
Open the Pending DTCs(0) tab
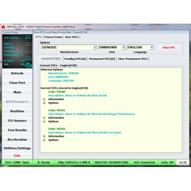click(75, 59)
